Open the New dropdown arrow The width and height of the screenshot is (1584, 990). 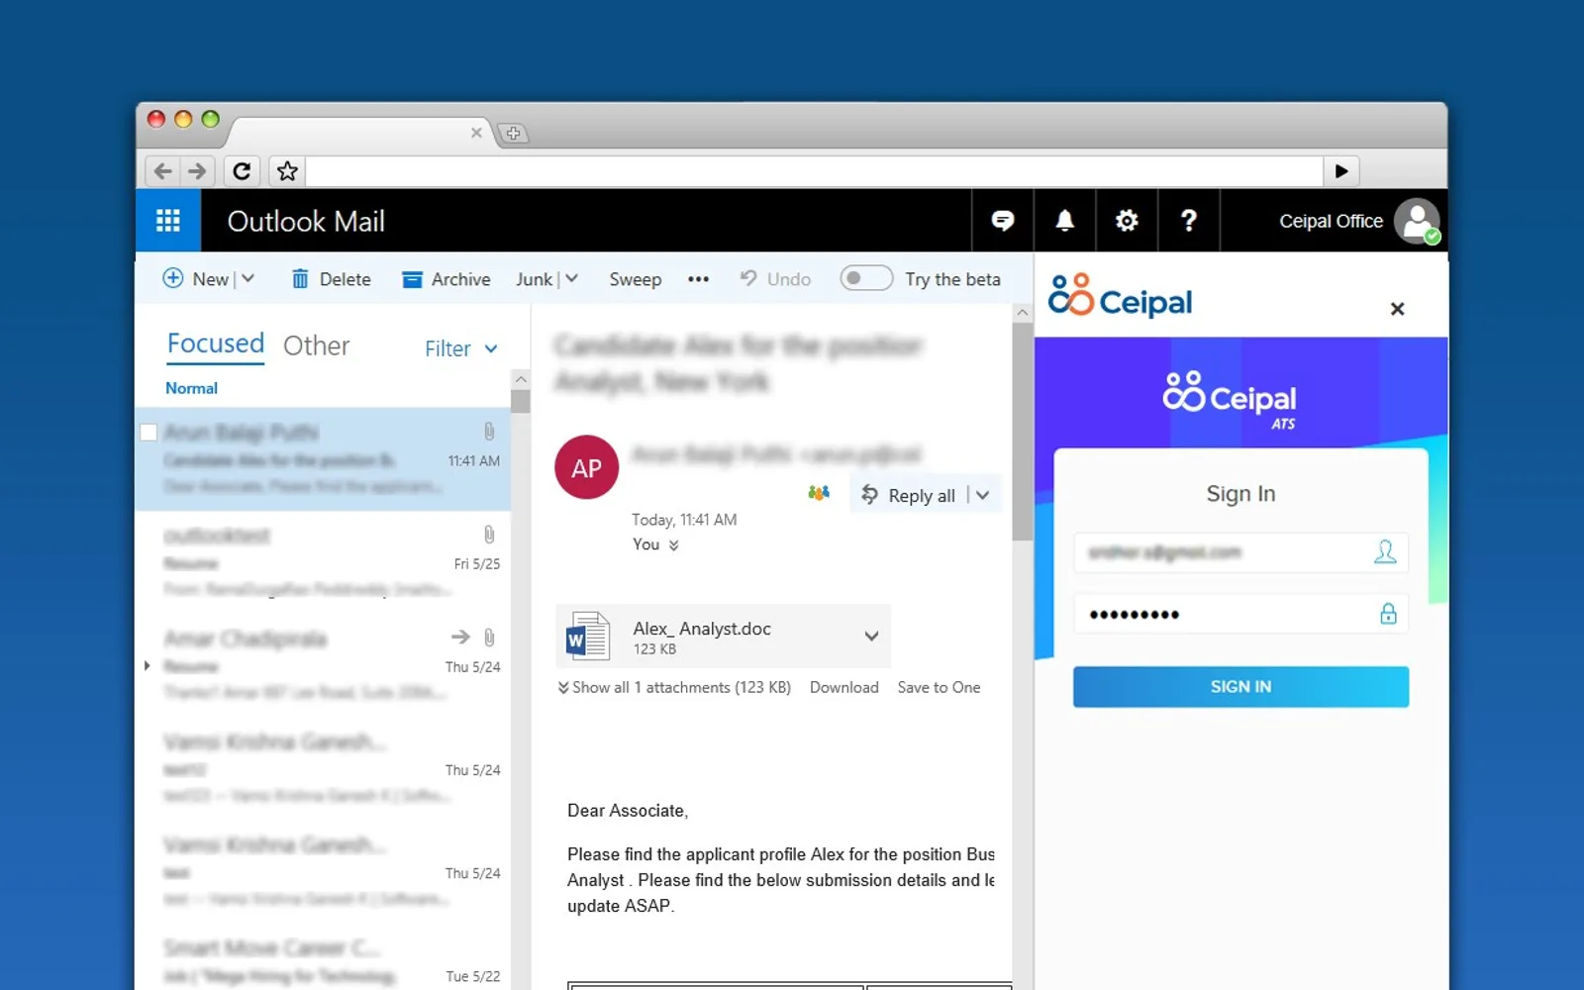(247, 279)
